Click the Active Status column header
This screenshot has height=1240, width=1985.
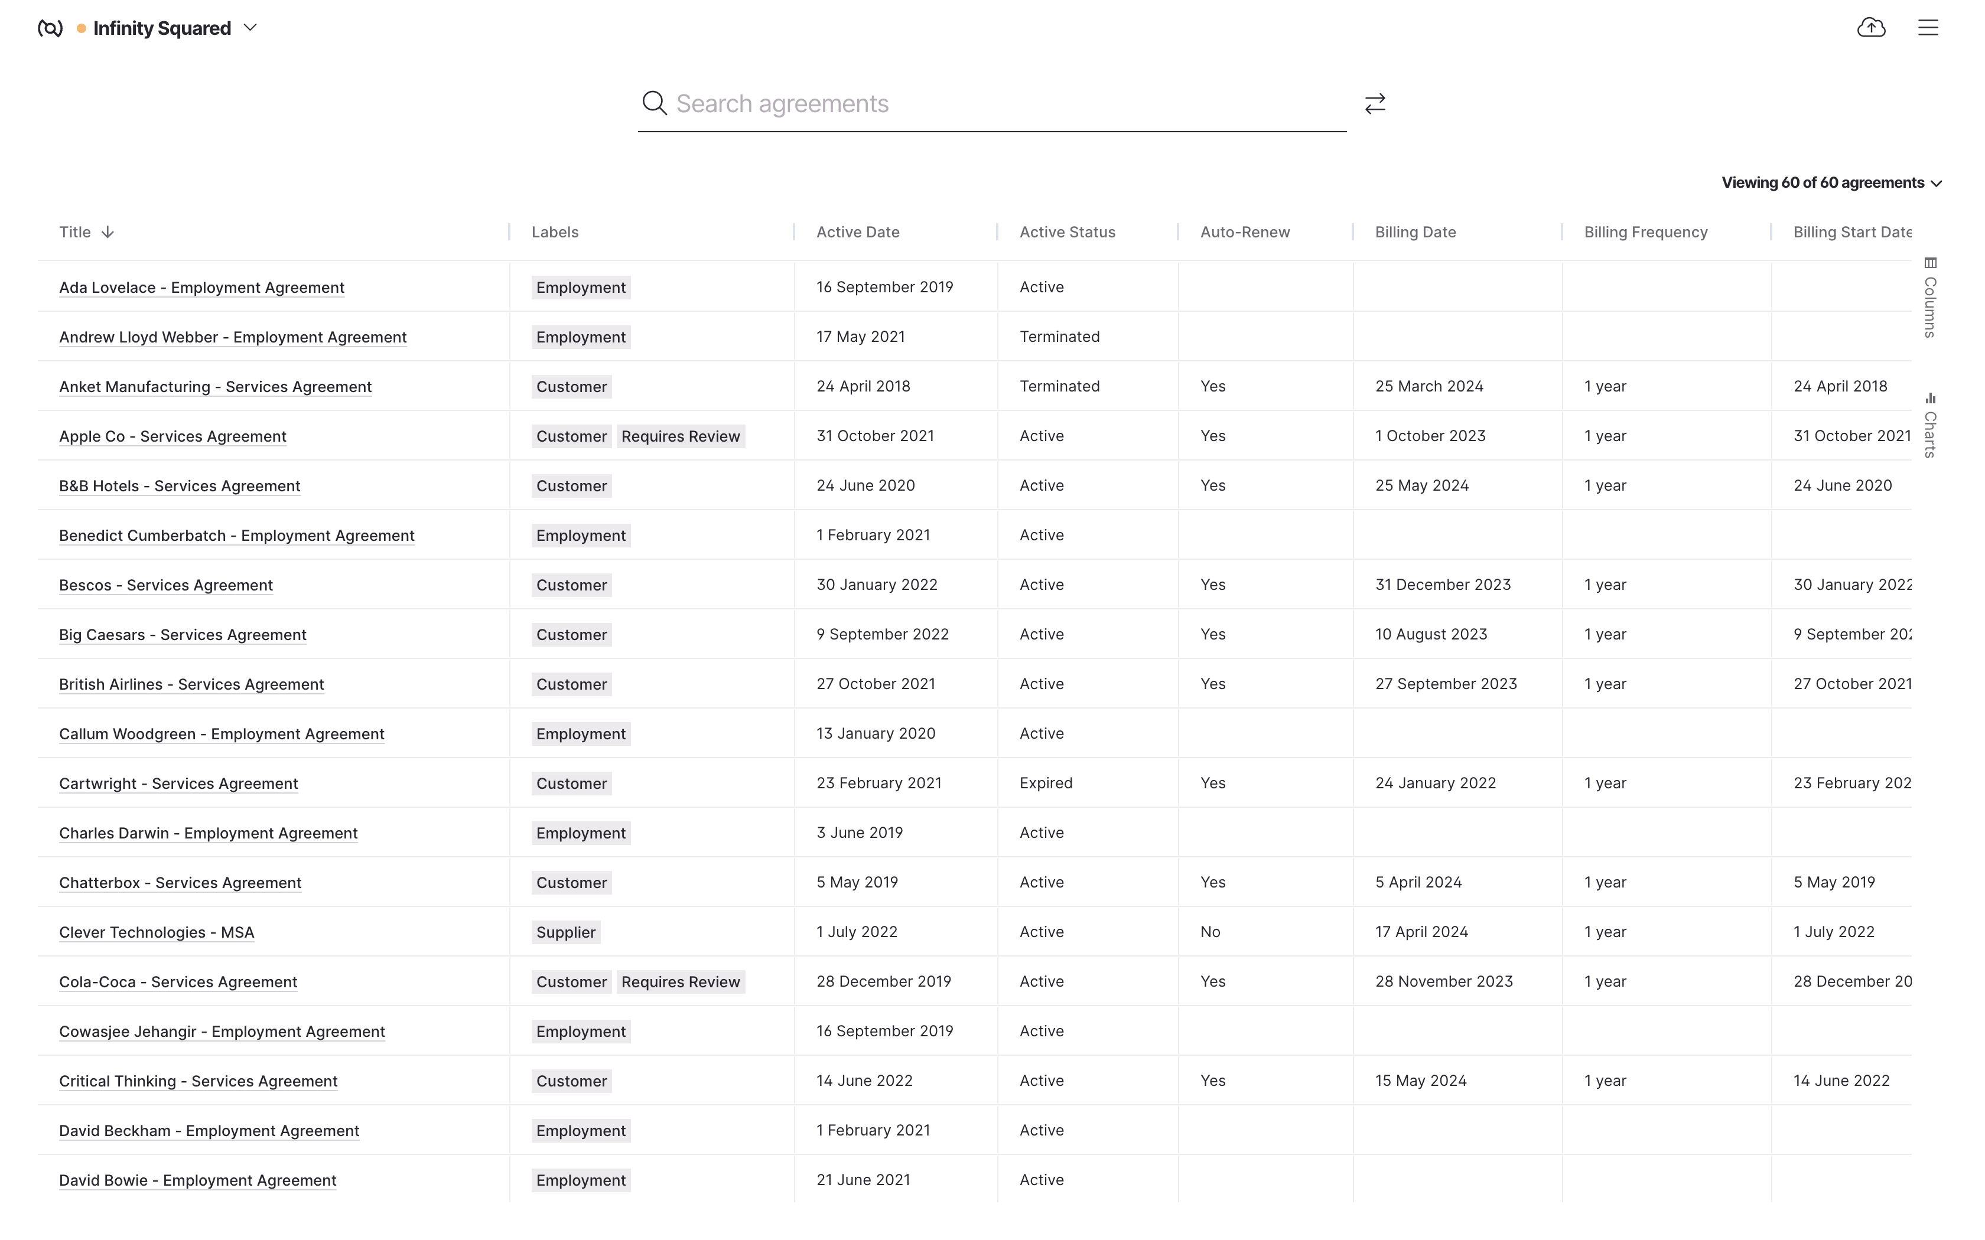pyautogui.click(x=1066, y=232)
